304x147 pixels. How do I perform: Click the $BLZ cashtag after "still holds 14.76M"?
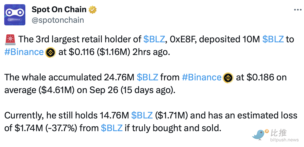pos(142,116)
